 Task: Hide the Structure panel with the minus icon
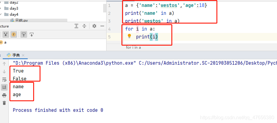click(102, 26)
